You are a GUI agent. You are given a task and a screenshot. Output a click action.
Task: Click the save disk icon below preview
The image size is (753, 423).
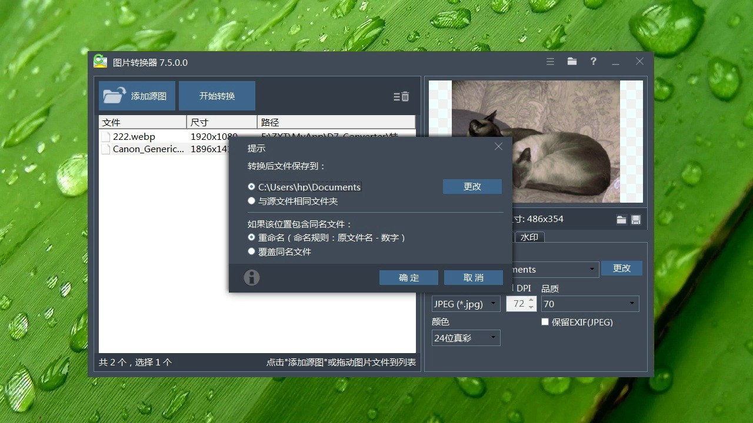click(636, 219)
